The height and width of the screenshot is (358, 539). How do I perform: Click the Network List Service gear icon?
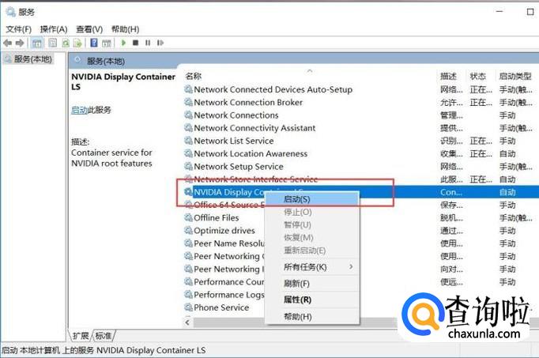pos(188,141)
